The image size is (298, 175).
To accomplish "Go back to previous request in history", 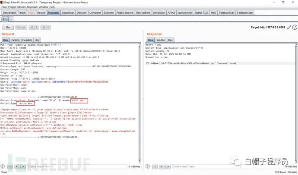I will click(32, 27).
